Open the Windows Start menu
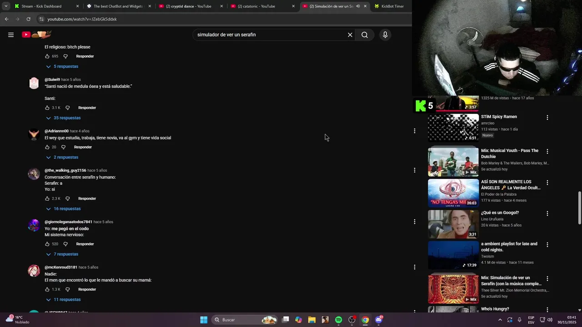Image resolution: width=582 pixels, height=327 pixels. (x=204, y=320)
